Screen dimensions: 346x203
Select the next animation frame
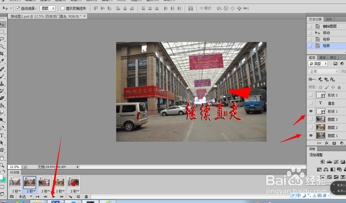point(62,197)
